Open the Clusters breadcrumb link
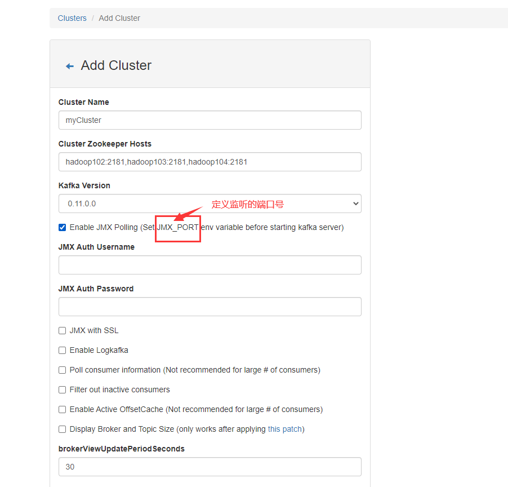Screen dimensions: 508x487 tap(72, 17)
